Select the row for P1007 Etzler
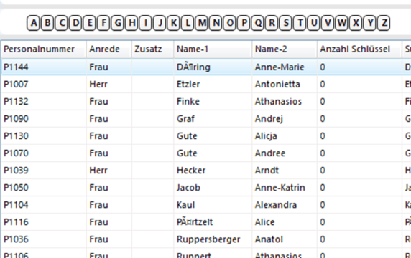Image resolution: width=411 pixels, height=258 pixels. tap(206, 84)
